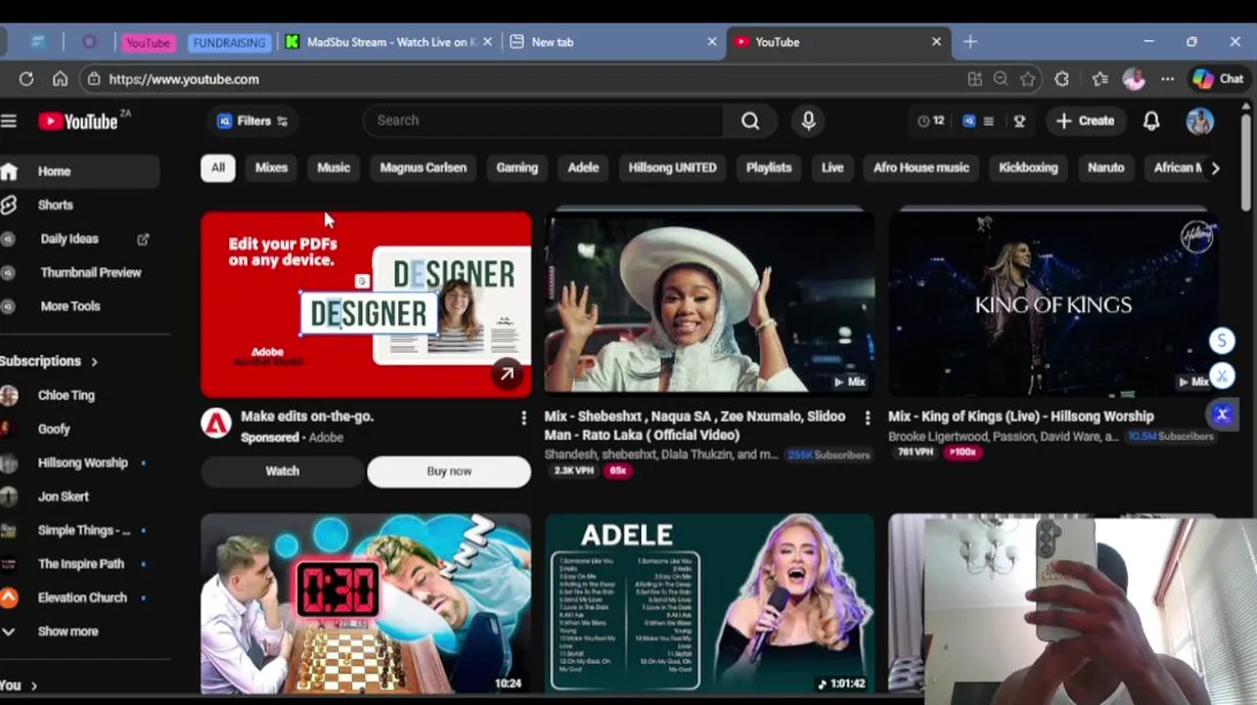
Task: Open Shorts from the sidebar
Action: pos(55,205)
